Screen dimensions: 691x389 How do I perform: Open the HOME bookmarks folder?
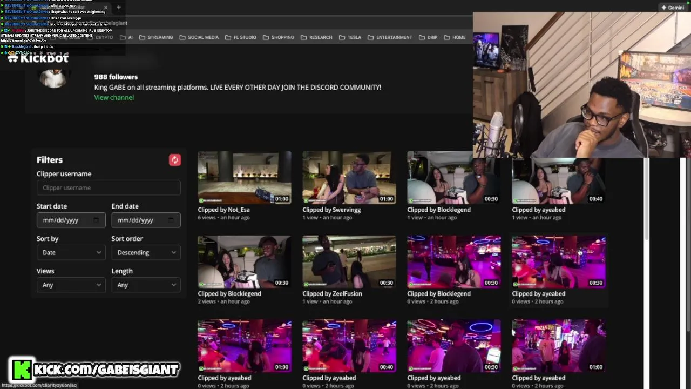pyautogui.click(x=455, y=37)
